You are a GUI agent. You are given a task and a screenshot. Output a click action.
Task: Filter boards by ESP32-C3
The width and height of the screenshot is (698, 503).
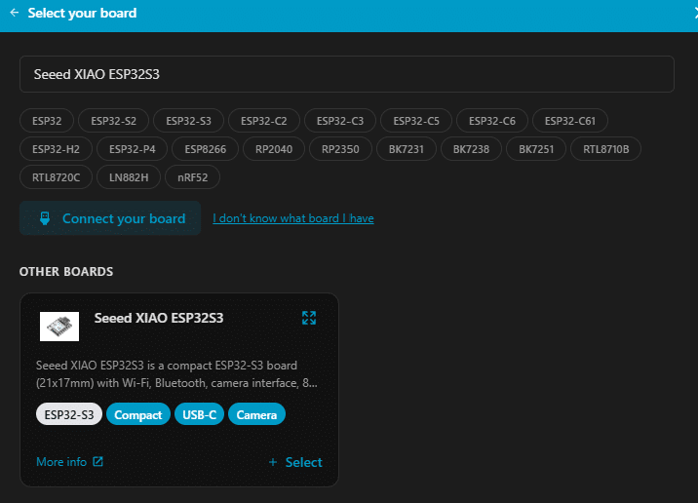(x=340, y=121)
